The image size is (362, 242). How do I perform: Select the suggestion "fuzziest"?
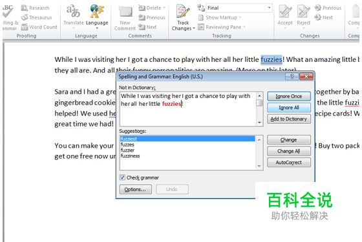point(187,139)
